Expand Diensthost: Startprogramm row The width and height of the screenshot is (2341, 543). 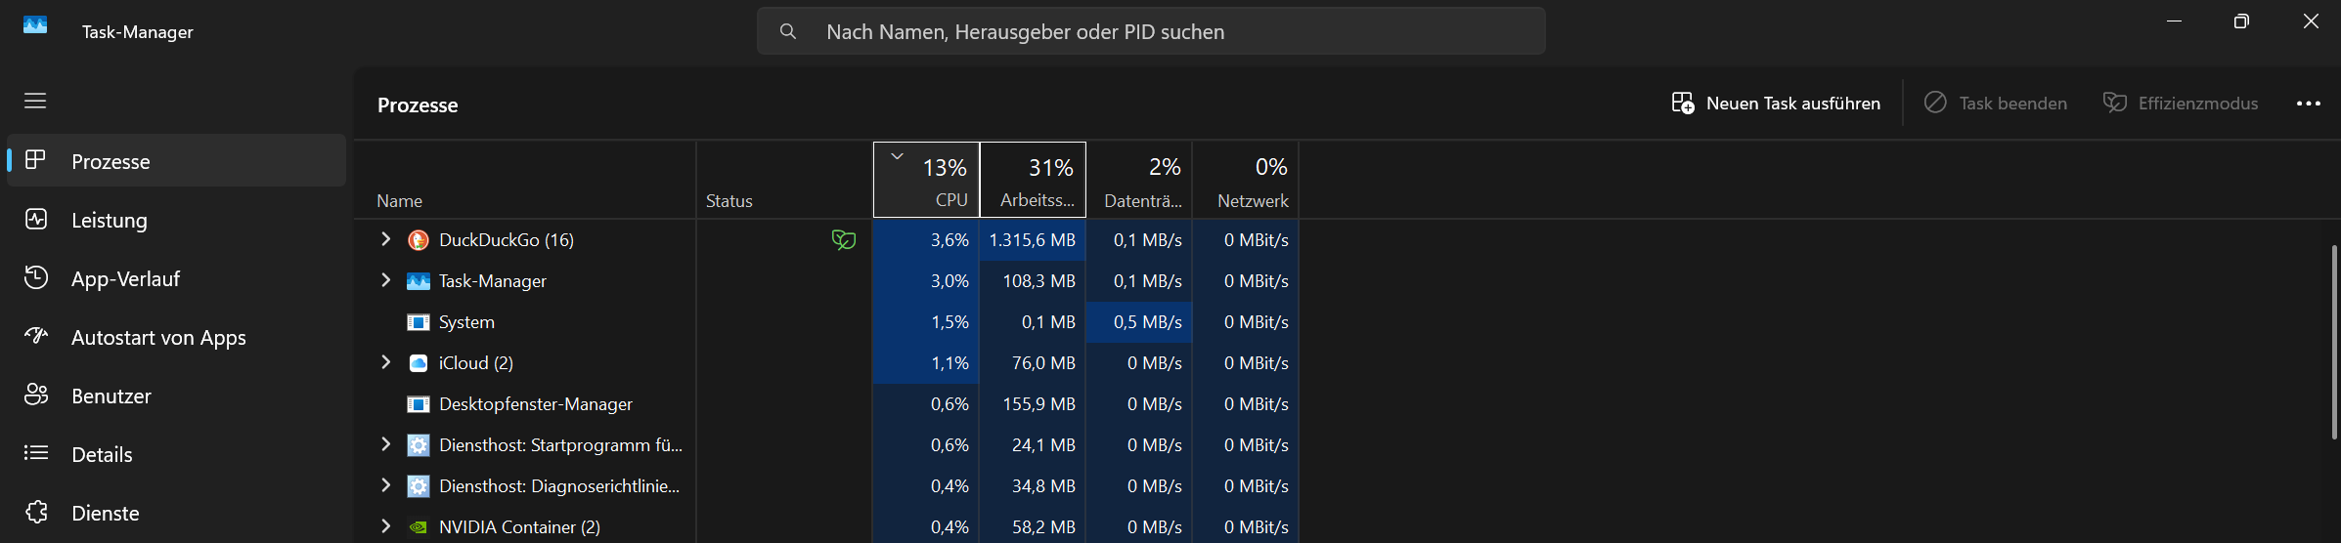click(385, 444)
